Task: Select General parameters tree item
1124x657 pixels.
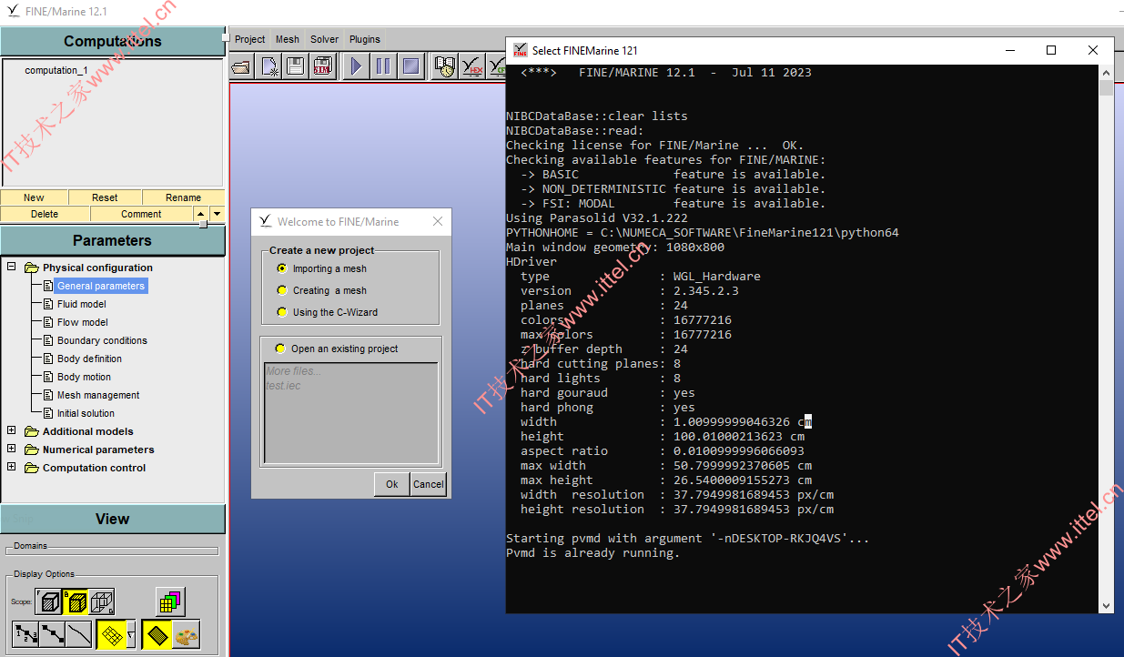Action: click(101, 286)
